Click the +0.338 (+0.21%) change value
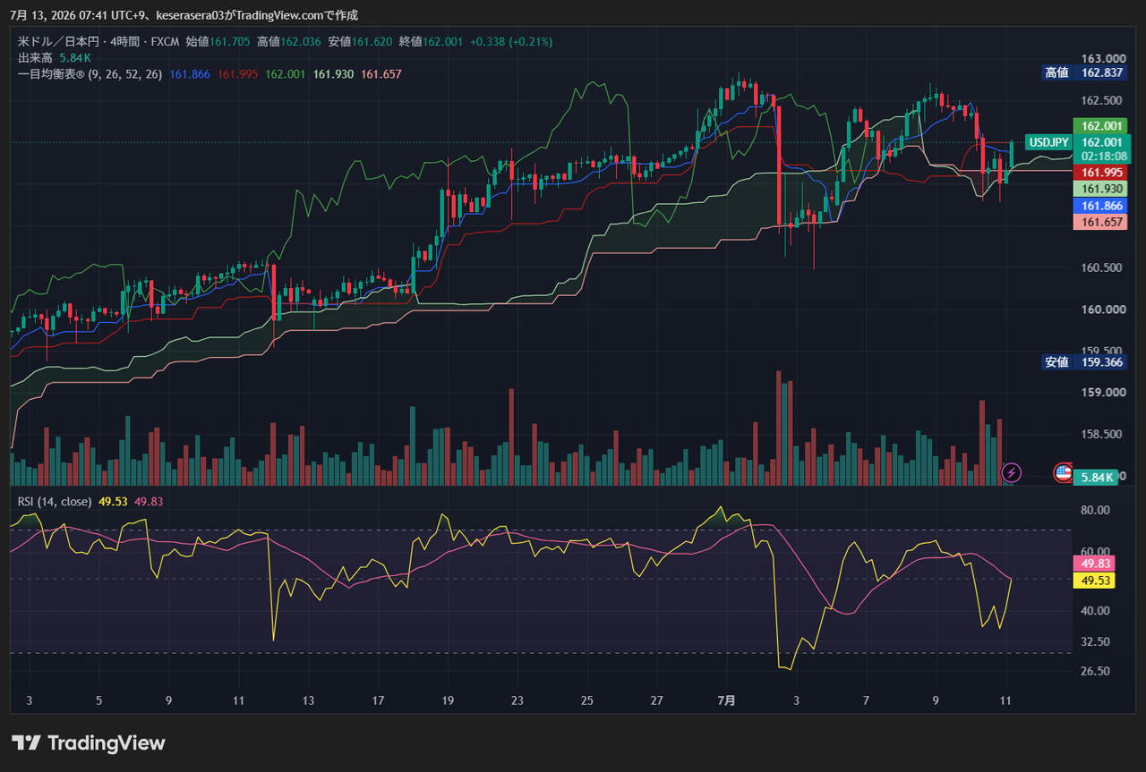Image resolution: width=1146 pixels, height=772 pixels. [x=511, y=41]
